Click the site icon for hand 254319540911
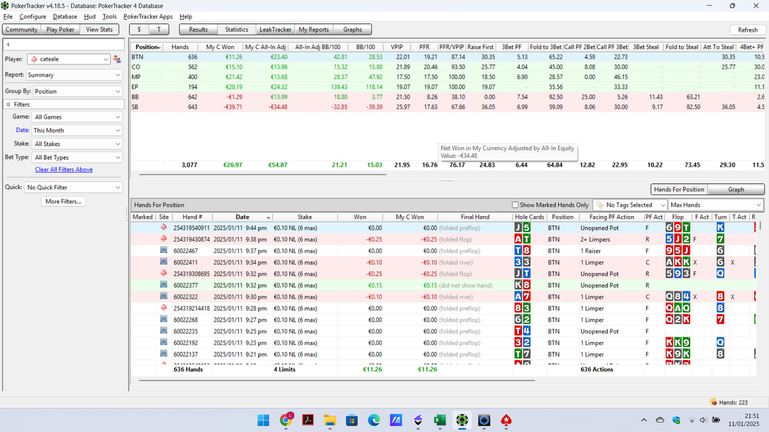This screenshot has height=432, width=769. coord(164,228)
